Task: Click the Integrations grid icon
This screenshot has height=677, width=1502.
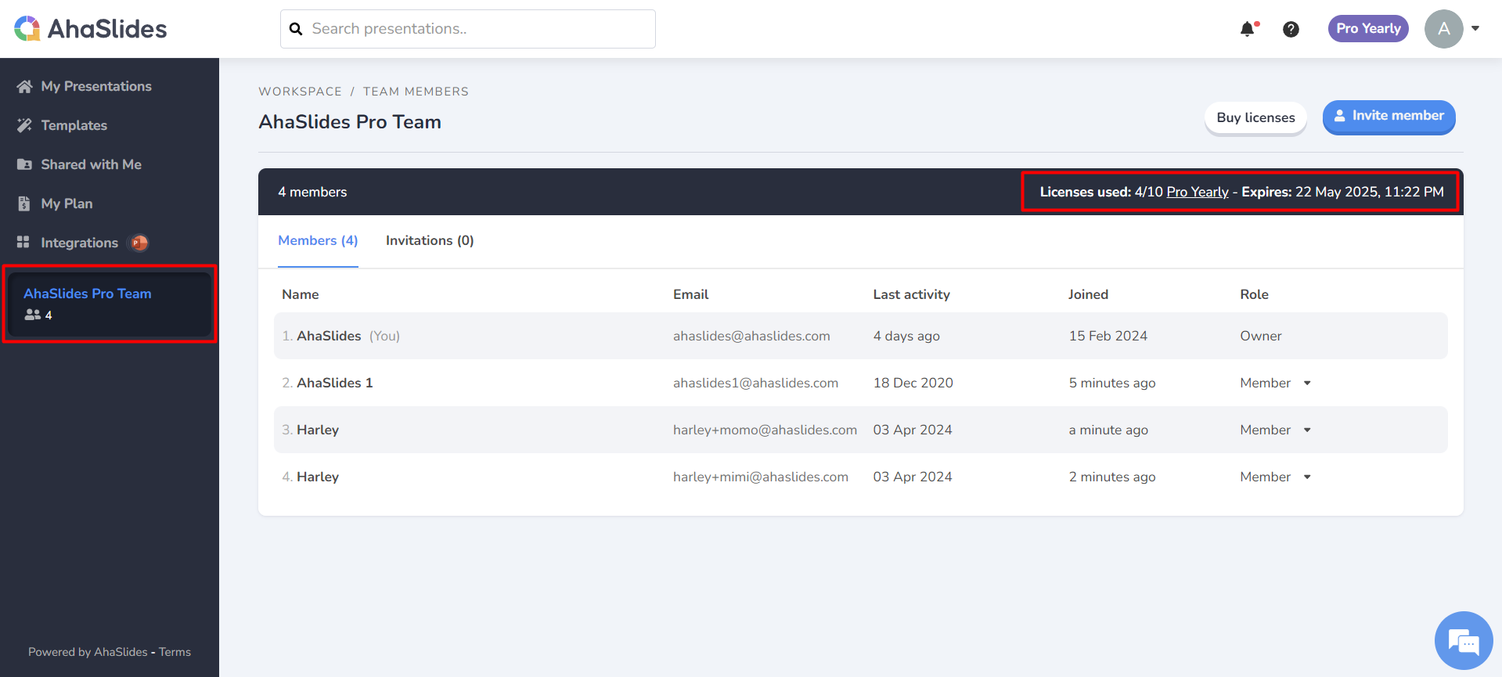Action: point(23,243)
